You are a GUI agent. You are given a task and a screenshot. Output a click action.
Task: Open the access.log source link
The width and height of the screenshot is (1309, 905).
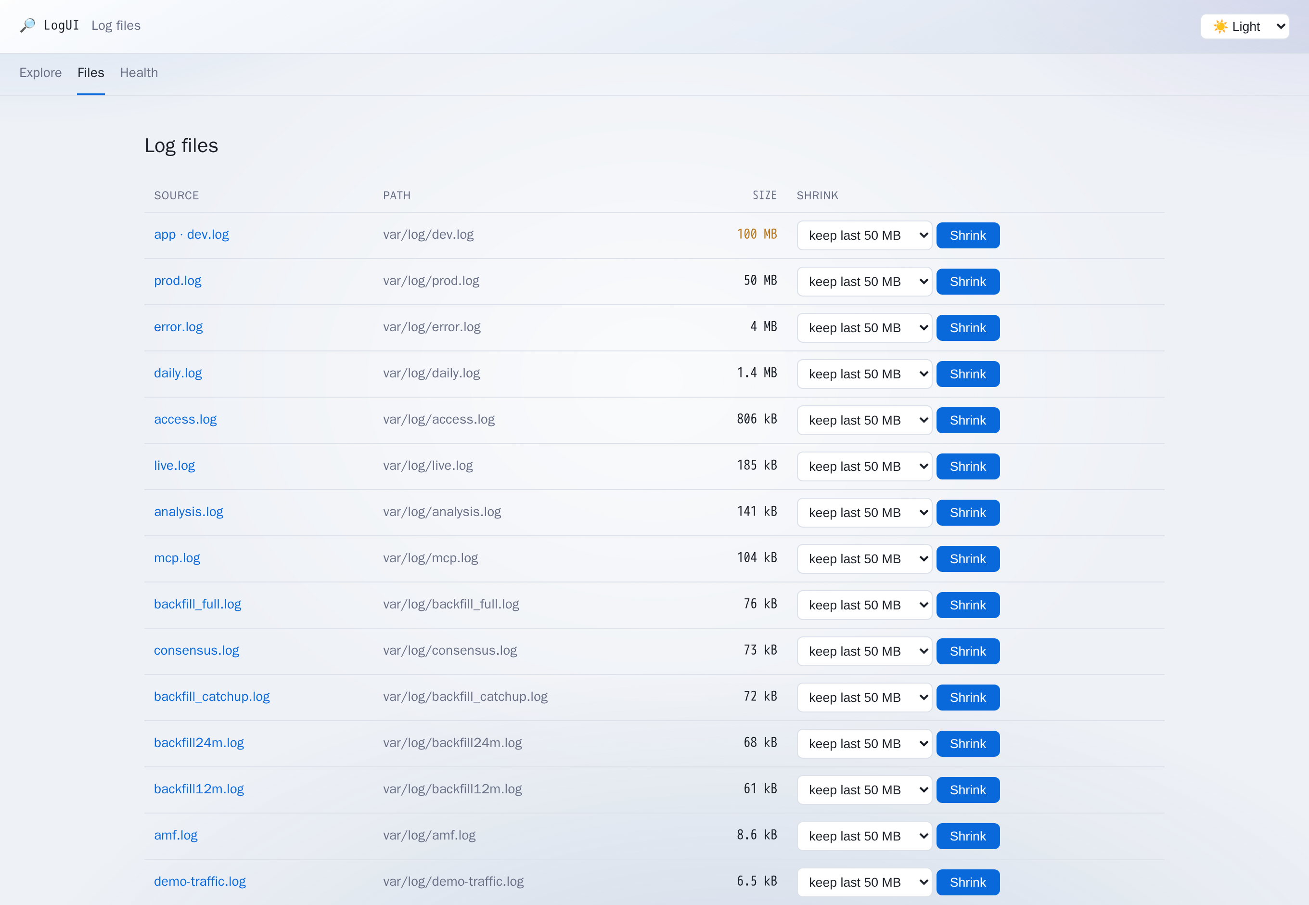(185, 419)
